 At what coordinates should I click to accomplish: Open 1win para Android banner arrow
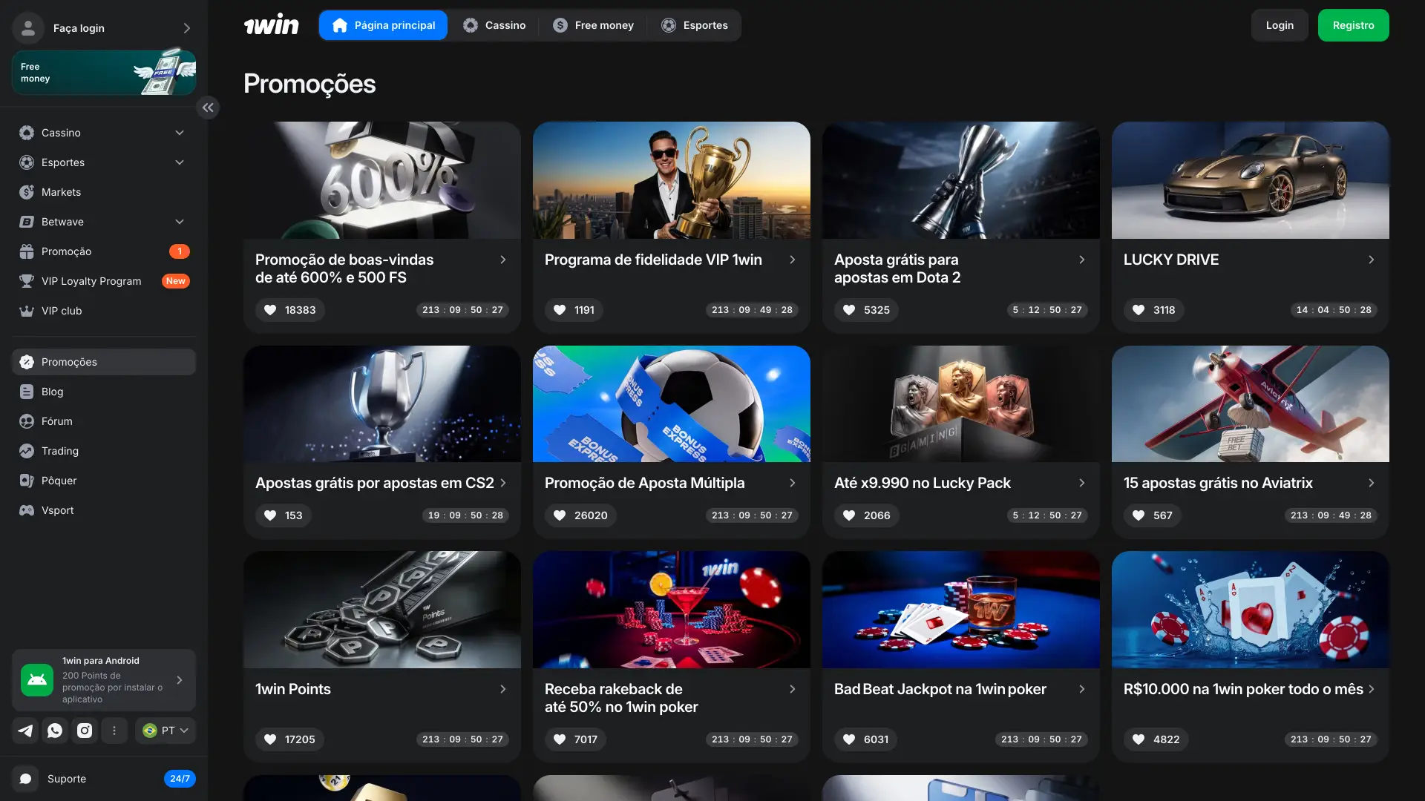pos(180,680)
